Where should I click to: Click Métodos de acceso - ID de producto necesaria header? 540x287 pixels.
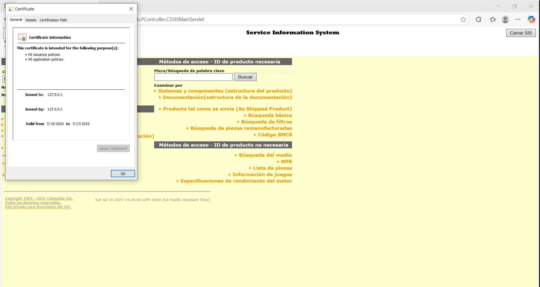(220, 62)
